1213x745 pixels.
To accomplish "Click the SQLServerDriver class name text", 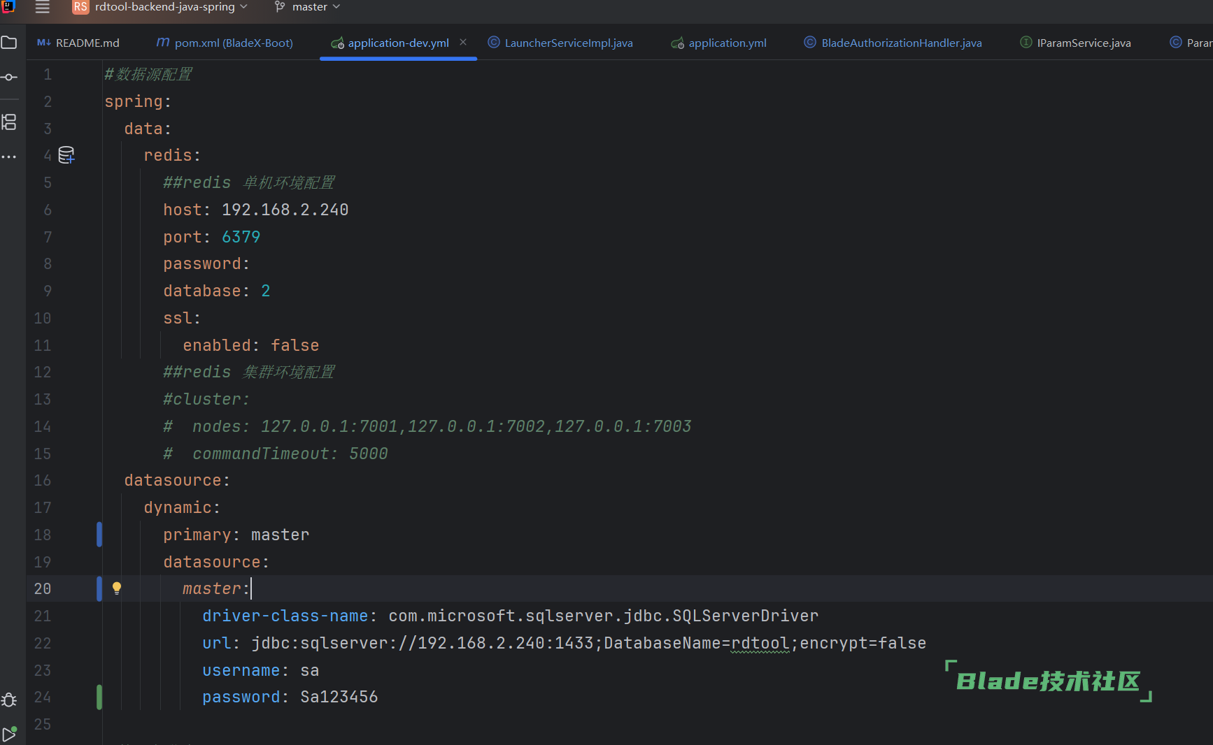I will coord(745,616).
